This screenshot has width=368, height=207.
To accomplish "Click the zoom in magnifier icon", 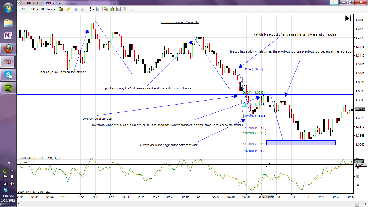I will point(77,9).
